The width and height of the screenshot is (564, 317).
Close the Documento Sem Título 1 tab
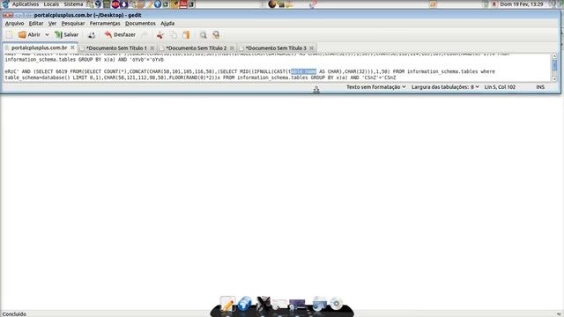click(x=152, y=48)
